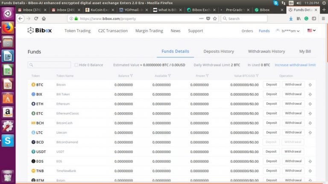Viewport: 328px width, 184px height.
Task: Toggle the Firefox sidebar icon
Action: pos(314,19)
